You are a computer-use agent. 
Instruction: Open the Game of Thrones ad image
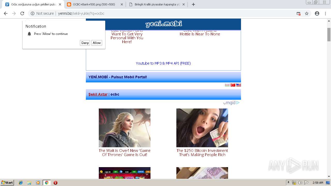[x=125, y=128]
